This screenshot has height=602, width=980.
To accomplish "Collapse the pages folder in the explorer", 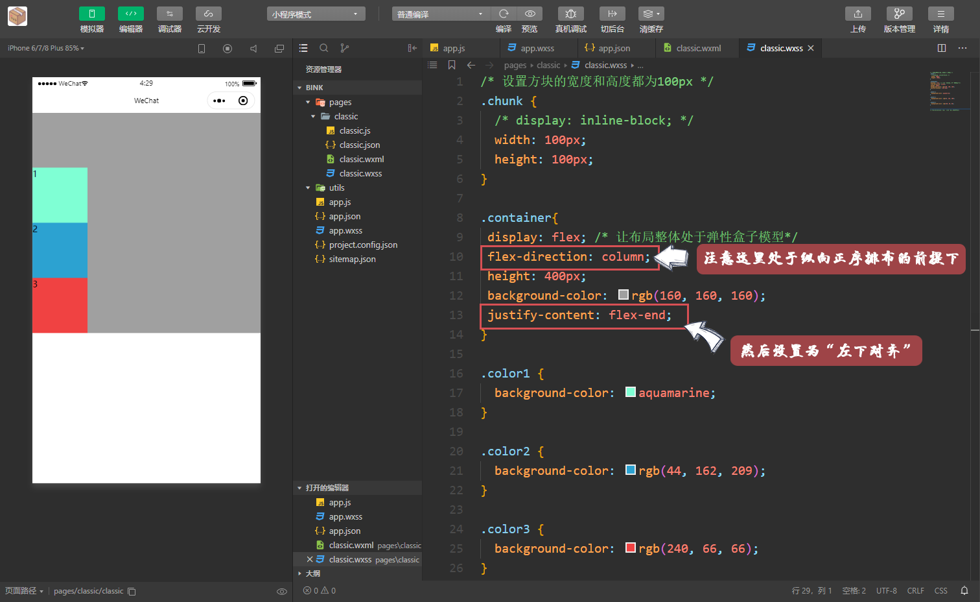I will 308,102.
